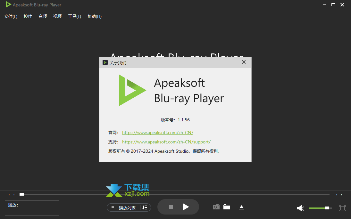
Task: Click the version text 版本号：1.1.56
Action: pyautogui.click(x=175, y=120)
